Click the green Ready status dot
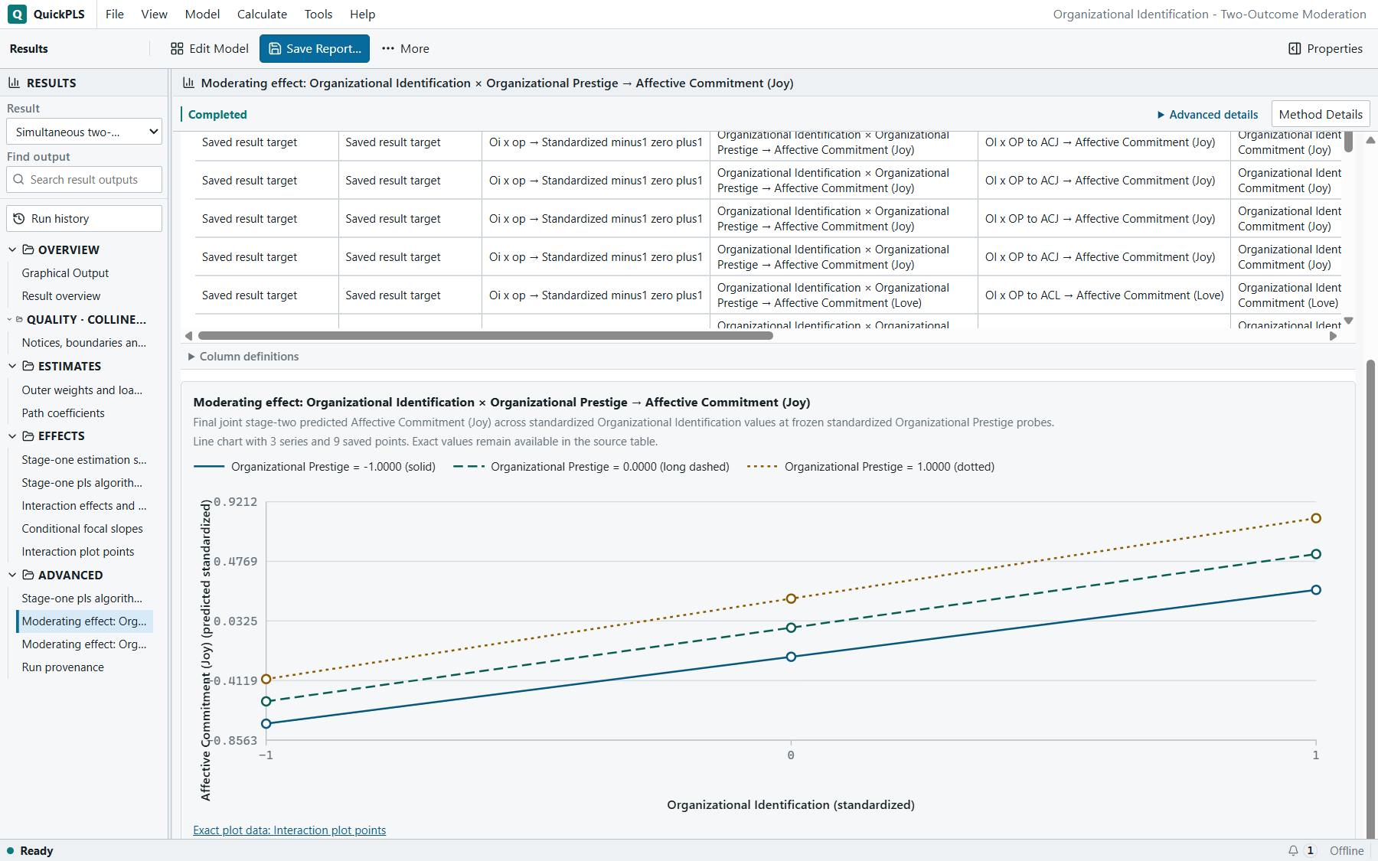Image resolution: width=1378 pixels, height=861 pixels. click(11, 850)
